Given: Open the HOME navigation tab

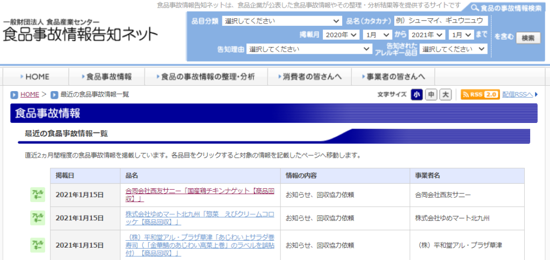Looking at the screenshot, I should pos(35,77).
